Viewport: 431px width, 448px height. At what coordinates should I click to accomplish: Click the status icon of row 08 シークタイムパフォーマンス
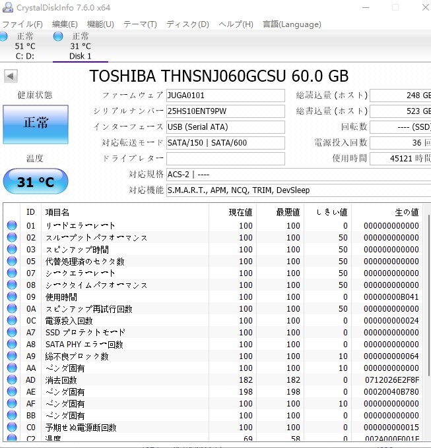point(12,285)
